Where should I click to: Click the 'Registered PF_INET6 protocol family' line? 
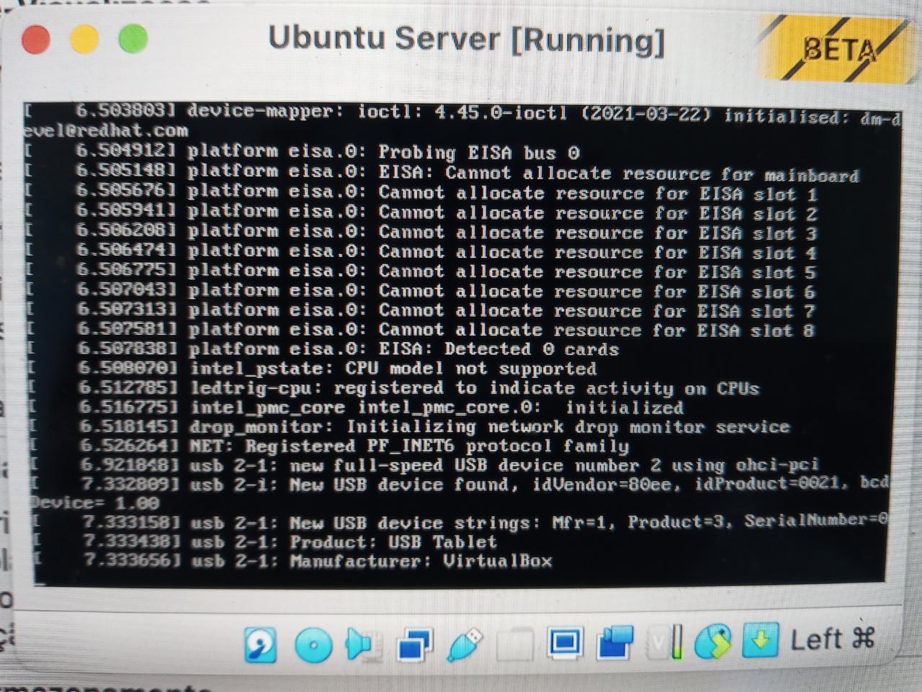328,446
